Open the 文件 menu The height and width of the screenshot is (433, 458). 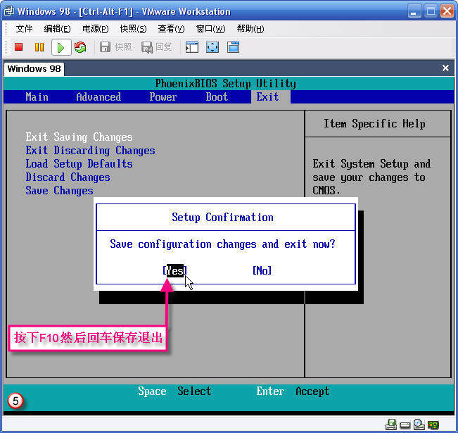(x=24, y=29)
